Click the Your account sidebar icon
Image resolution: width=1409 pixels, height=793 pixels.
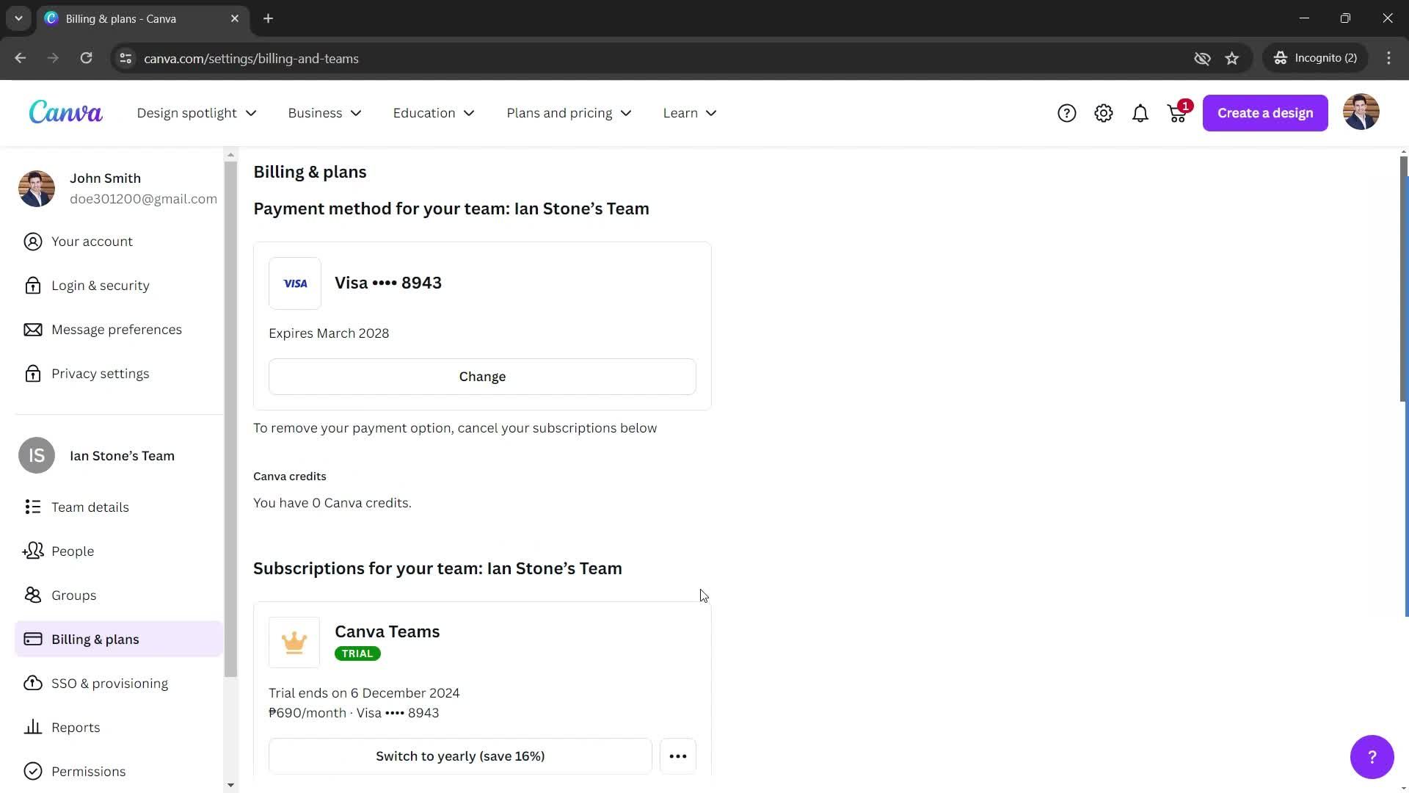[x=32, y=241]
